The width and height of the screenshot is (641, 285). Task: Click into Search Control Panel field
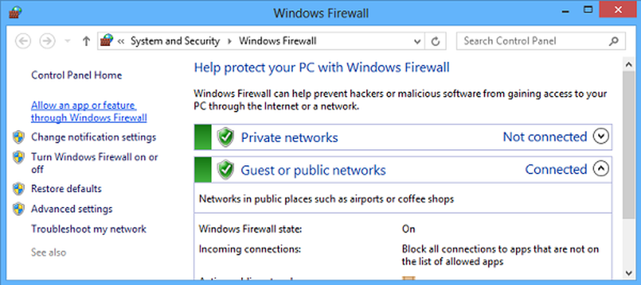pyautogui.click(x=533, y=41)
